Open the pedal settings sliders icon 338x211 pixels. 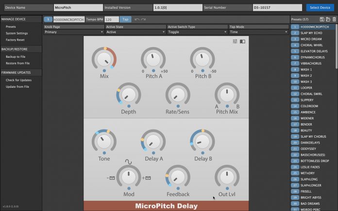click(235, 41)
